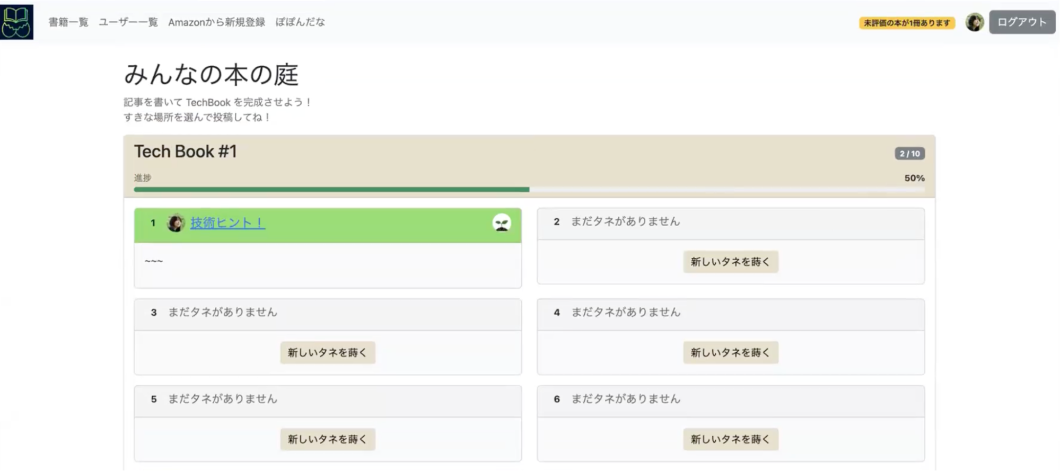
Task: Click the book garden logo icon
Action: [16, 22]
